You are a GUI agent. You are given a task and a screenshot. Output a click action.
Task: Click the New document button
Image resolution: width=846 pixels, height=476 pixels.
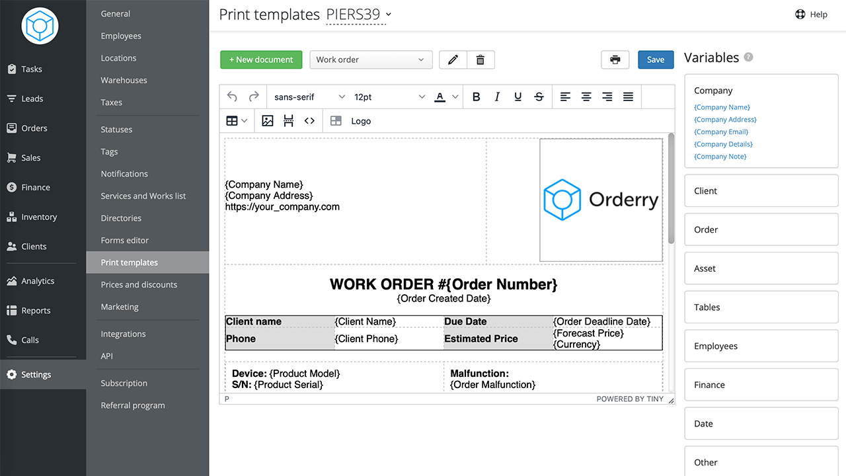pos(261,59)
